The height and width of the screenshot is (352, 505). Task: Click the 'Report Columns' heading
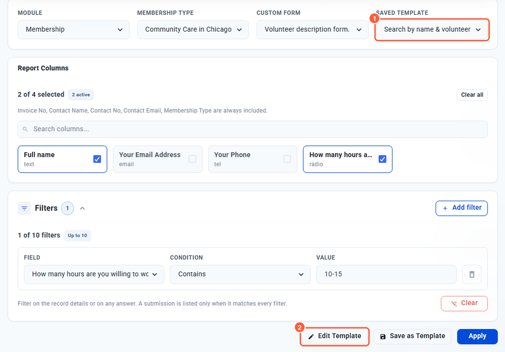coord(43,68)
